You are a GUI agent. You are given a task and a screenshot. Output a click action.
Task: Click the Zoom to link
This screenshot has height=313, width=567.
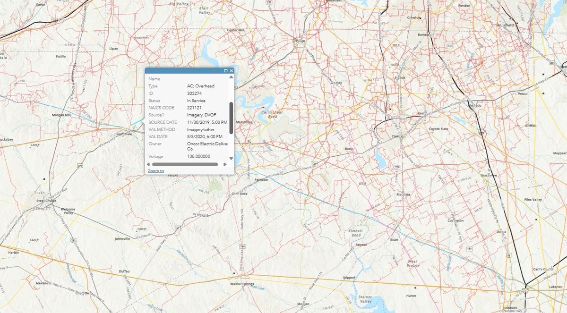pos(156,170)
